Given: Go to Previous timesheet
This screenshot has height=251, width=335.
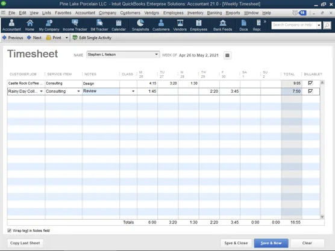Looking at the screenshot, I should click(13, 38).
